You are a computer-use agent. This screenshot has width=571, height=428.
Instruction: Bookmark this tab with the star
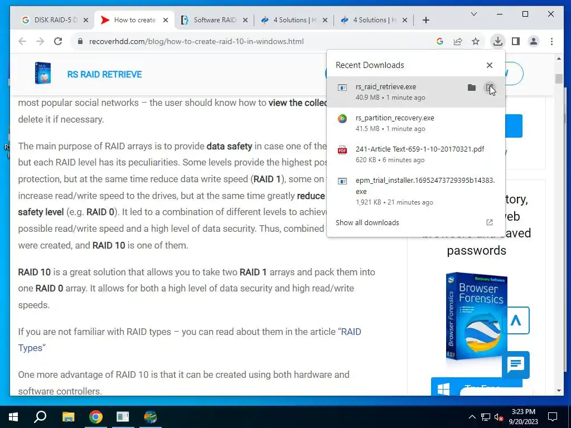(476, 41)
